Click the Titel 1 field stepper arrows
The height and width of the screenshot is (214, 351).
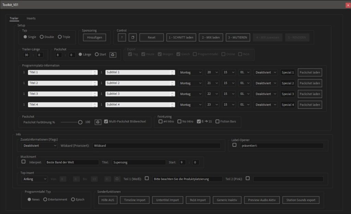[x=95, y=72]
